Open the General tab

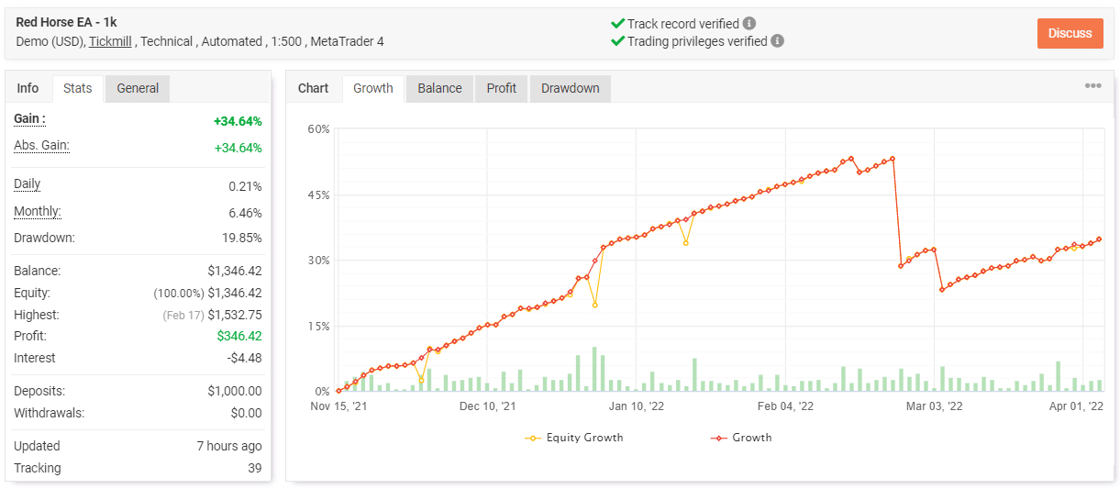pyautogui.click(x=138, y=88)
